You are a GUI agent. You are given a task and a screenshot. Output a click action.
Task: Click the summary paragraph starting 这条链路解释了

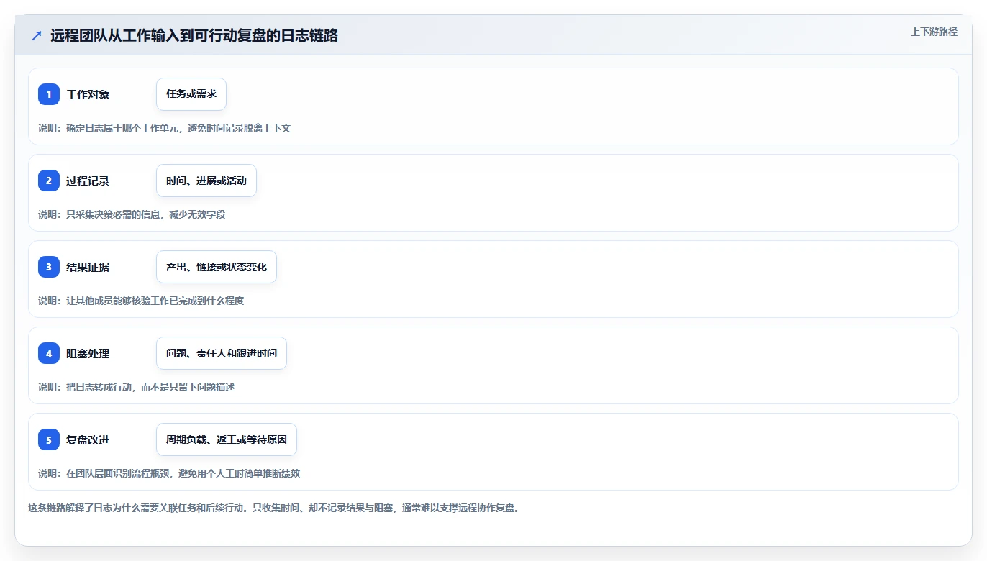tap(273, 508)
